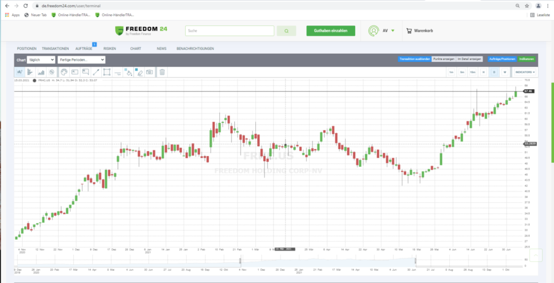The height and width of the screenshot is (283, 554).
Task: Select the speech bubble annotation tool
Action: click(85, 72)
